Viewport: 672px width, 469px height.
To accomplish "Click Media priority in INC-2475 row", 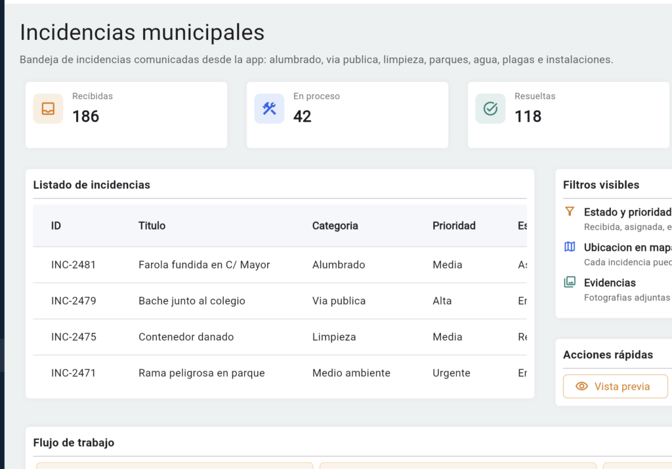I will point(447,337).
